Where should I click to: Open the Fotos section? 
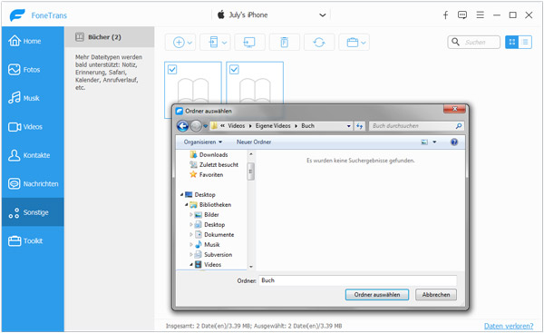coord(33,70)
